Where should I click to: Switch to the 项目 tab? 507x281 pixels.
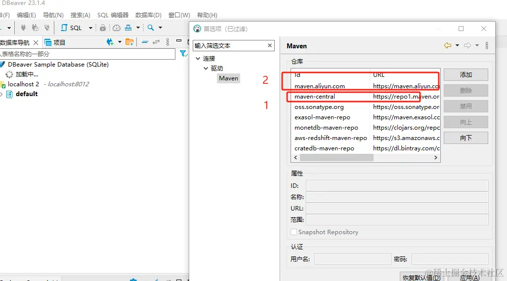(x=55, y=42)
